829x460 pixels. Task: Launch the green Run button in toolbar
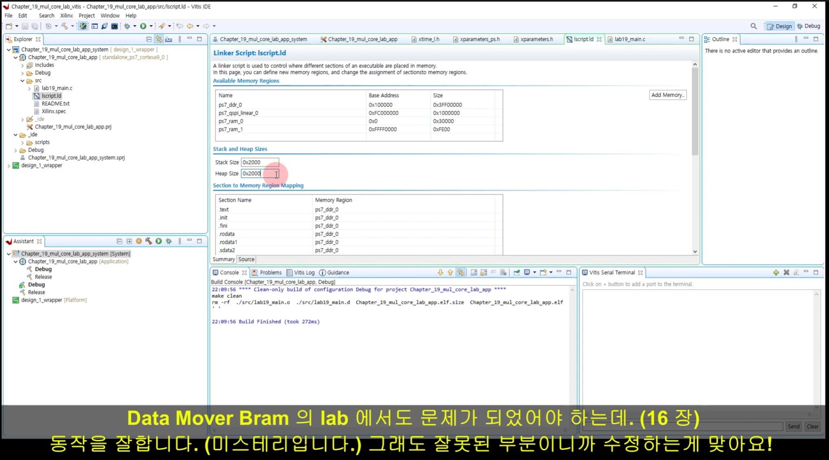143,26
